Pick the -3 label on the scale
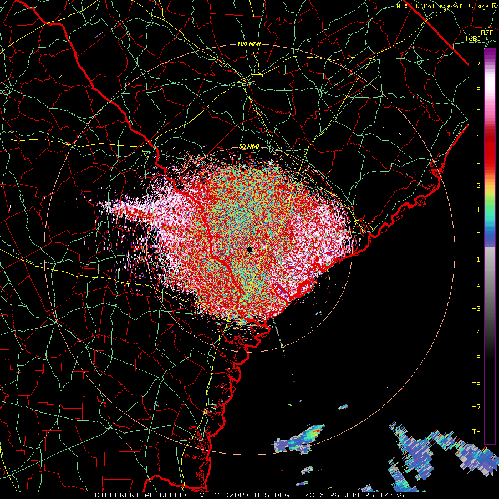The image size is (499, 499). tap(476, 309)
